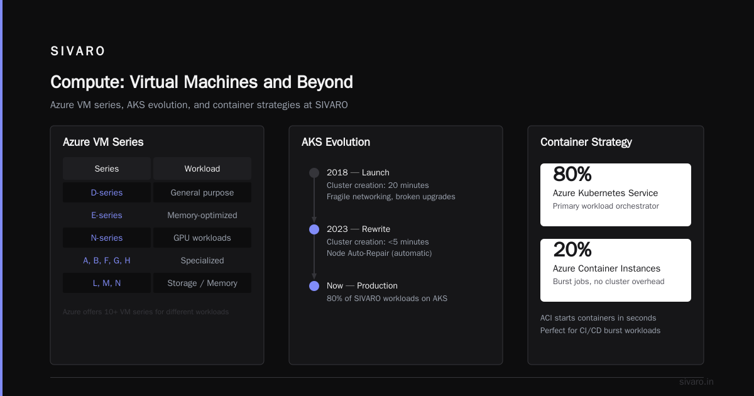Click the 'Series' table column header

coord(107,168)
